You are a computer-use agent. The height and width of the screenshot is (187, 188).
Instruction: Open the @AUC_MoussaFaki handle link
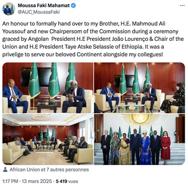click(x=39, y=12)
